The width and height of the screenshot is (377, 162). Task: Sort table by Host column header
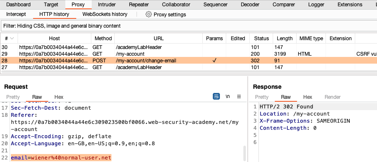click(x=54, y=39)
